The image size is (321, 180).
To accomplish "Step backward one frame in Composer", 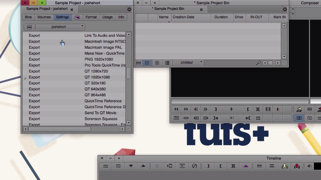I will tap(196, 109).
